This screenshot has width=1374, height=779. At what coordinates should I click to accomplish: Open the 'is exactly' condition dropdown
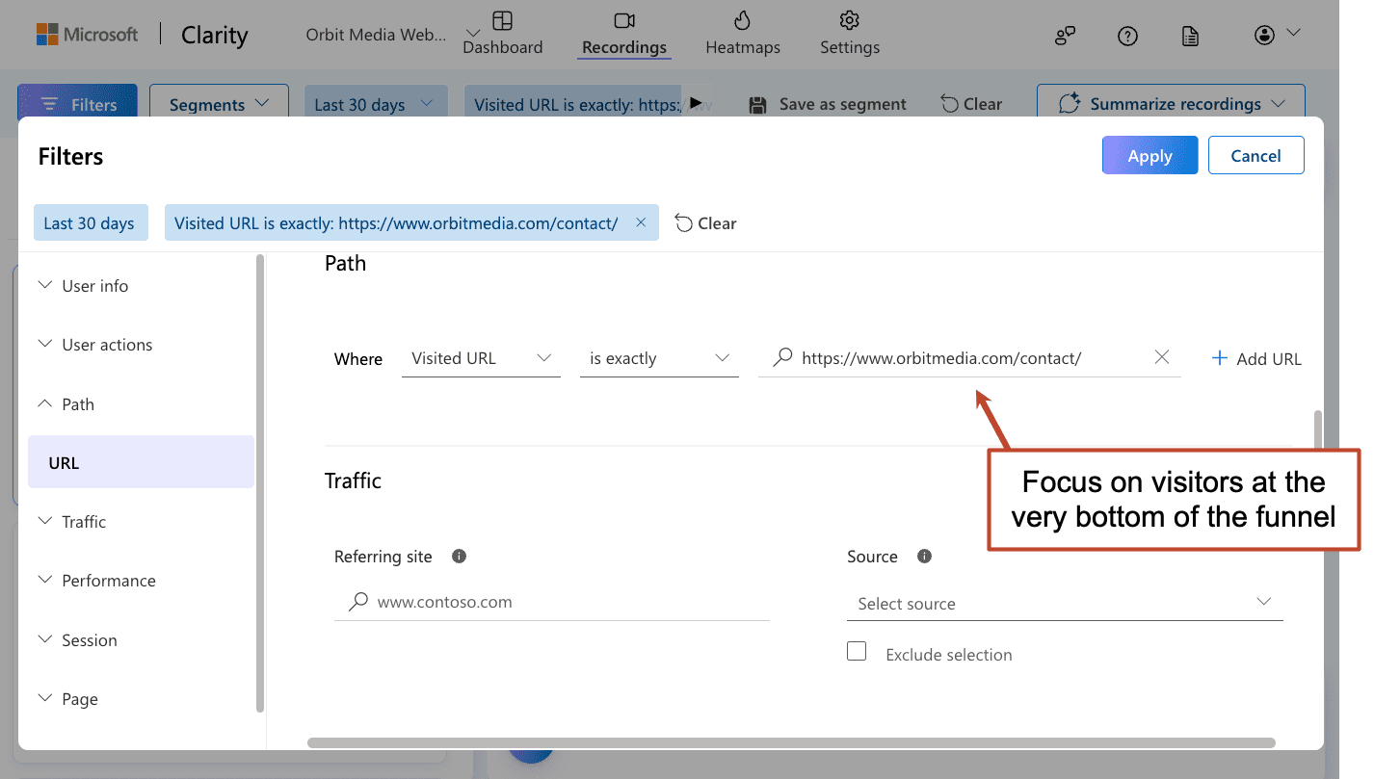[x=659, y=358]
